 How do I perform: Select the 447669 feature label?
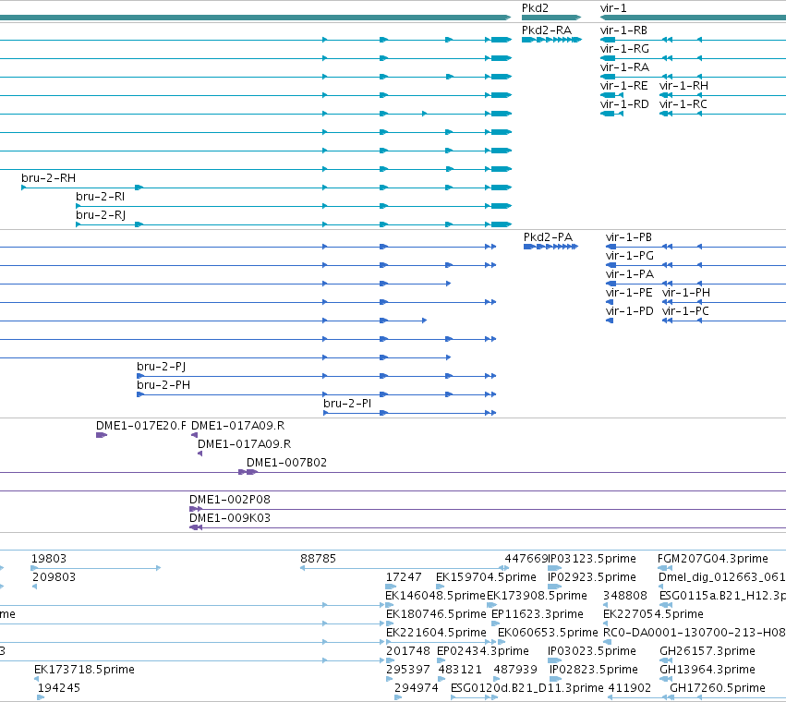(526, 559)
